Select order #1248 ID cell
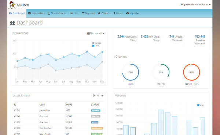The width and height of the screenshot is (220, 135). (x=17, y=116)
